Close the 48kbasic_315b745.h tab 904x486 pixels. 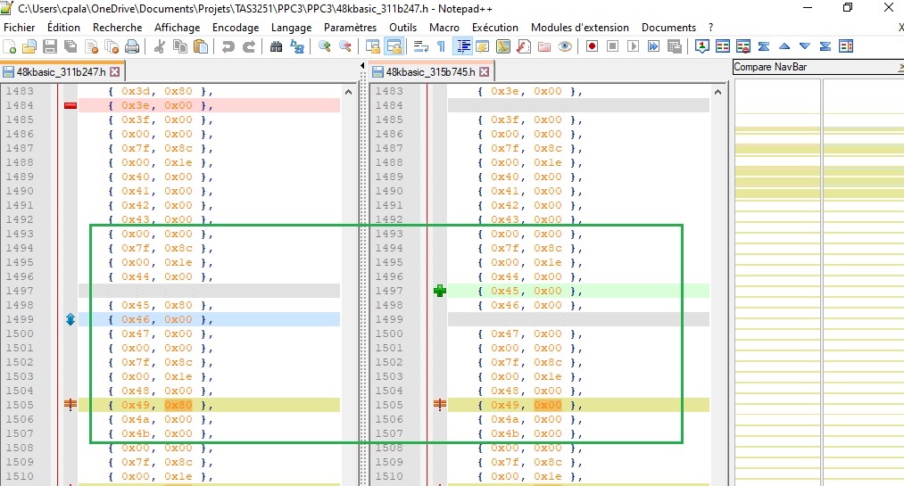tap(485, 72)
